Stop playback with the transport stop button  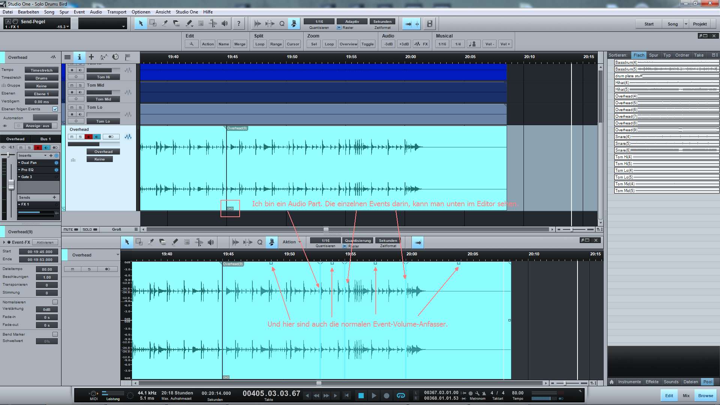361,396
